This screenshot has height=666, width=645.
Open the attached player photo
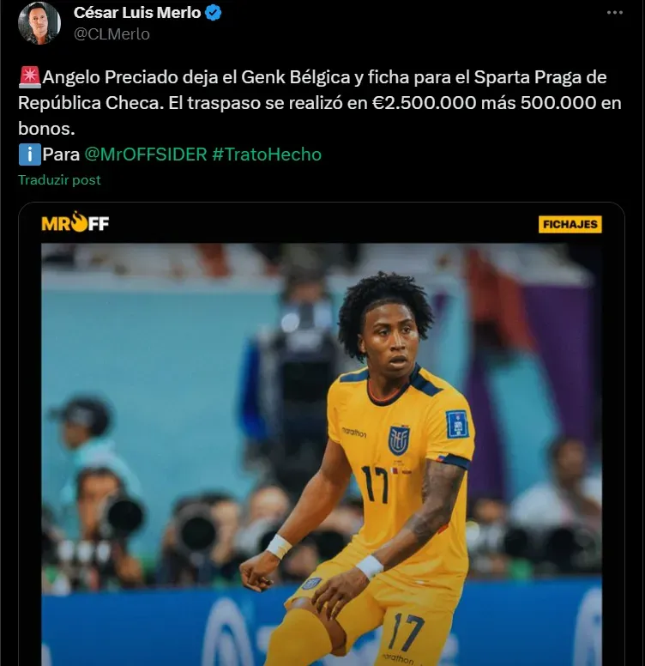[x=322, y=455]
